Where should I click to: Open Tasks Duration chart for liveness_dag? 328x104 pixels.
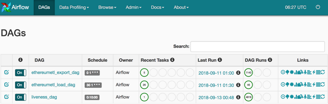(x=296, y=97)
